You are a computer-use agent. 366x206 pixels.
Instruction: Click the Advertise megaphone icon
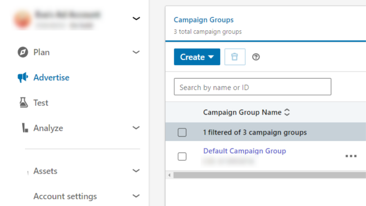[23, 77]
